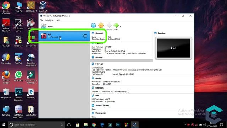Click the Debian (64-bit) operating system value
227x128 pixels.
point(114,39)
